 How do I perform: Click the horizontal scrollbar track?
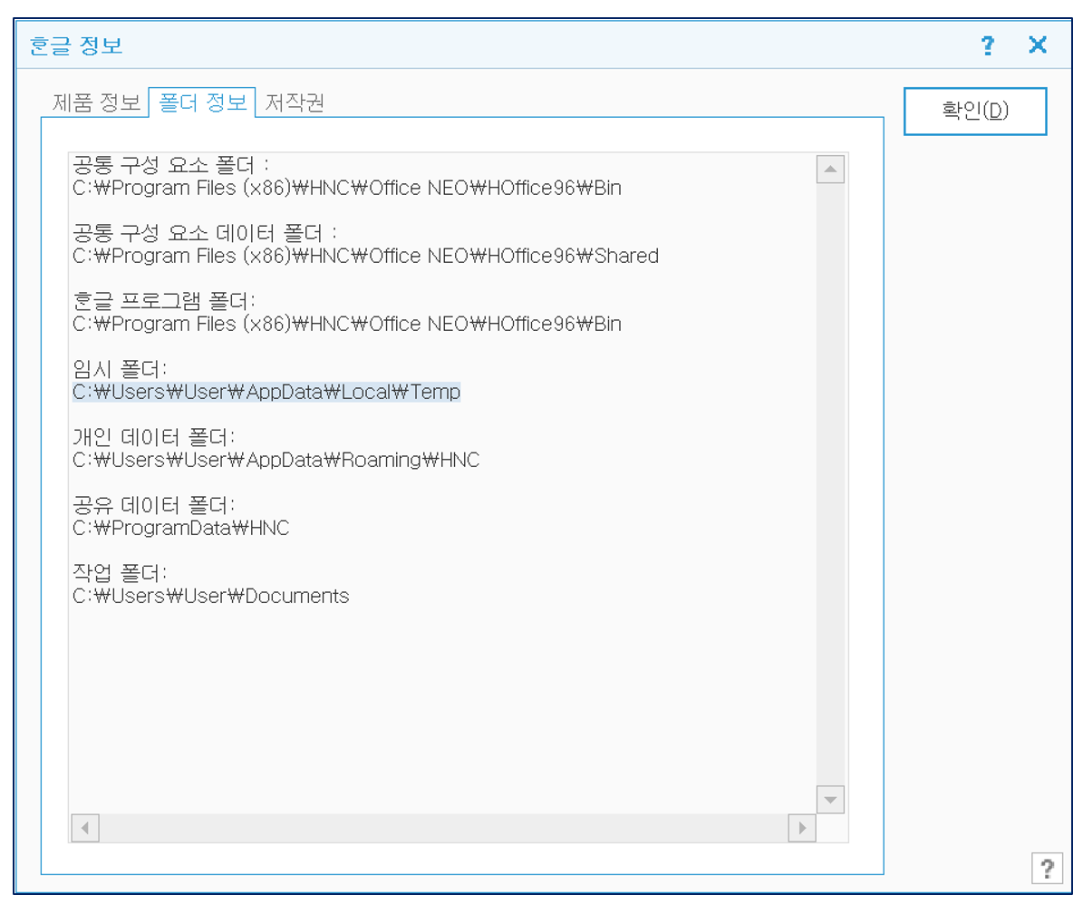[443, 828]
